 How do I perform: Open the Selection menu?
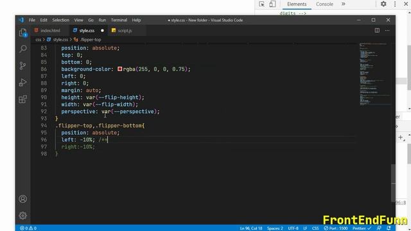(60, 20)
